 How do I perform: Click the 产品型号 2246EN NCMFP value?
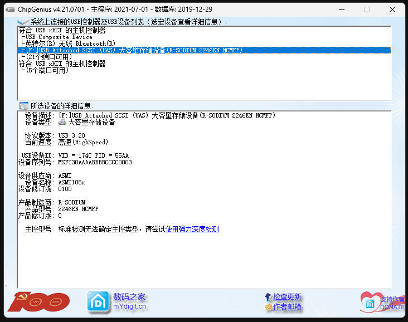point(79,209)
